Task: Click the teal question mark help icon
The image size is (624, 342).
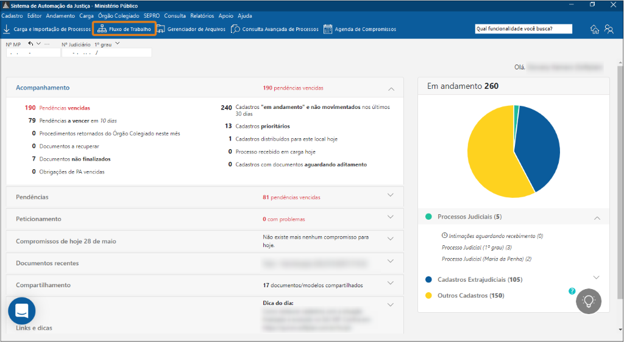Action: tap(572, 291)
